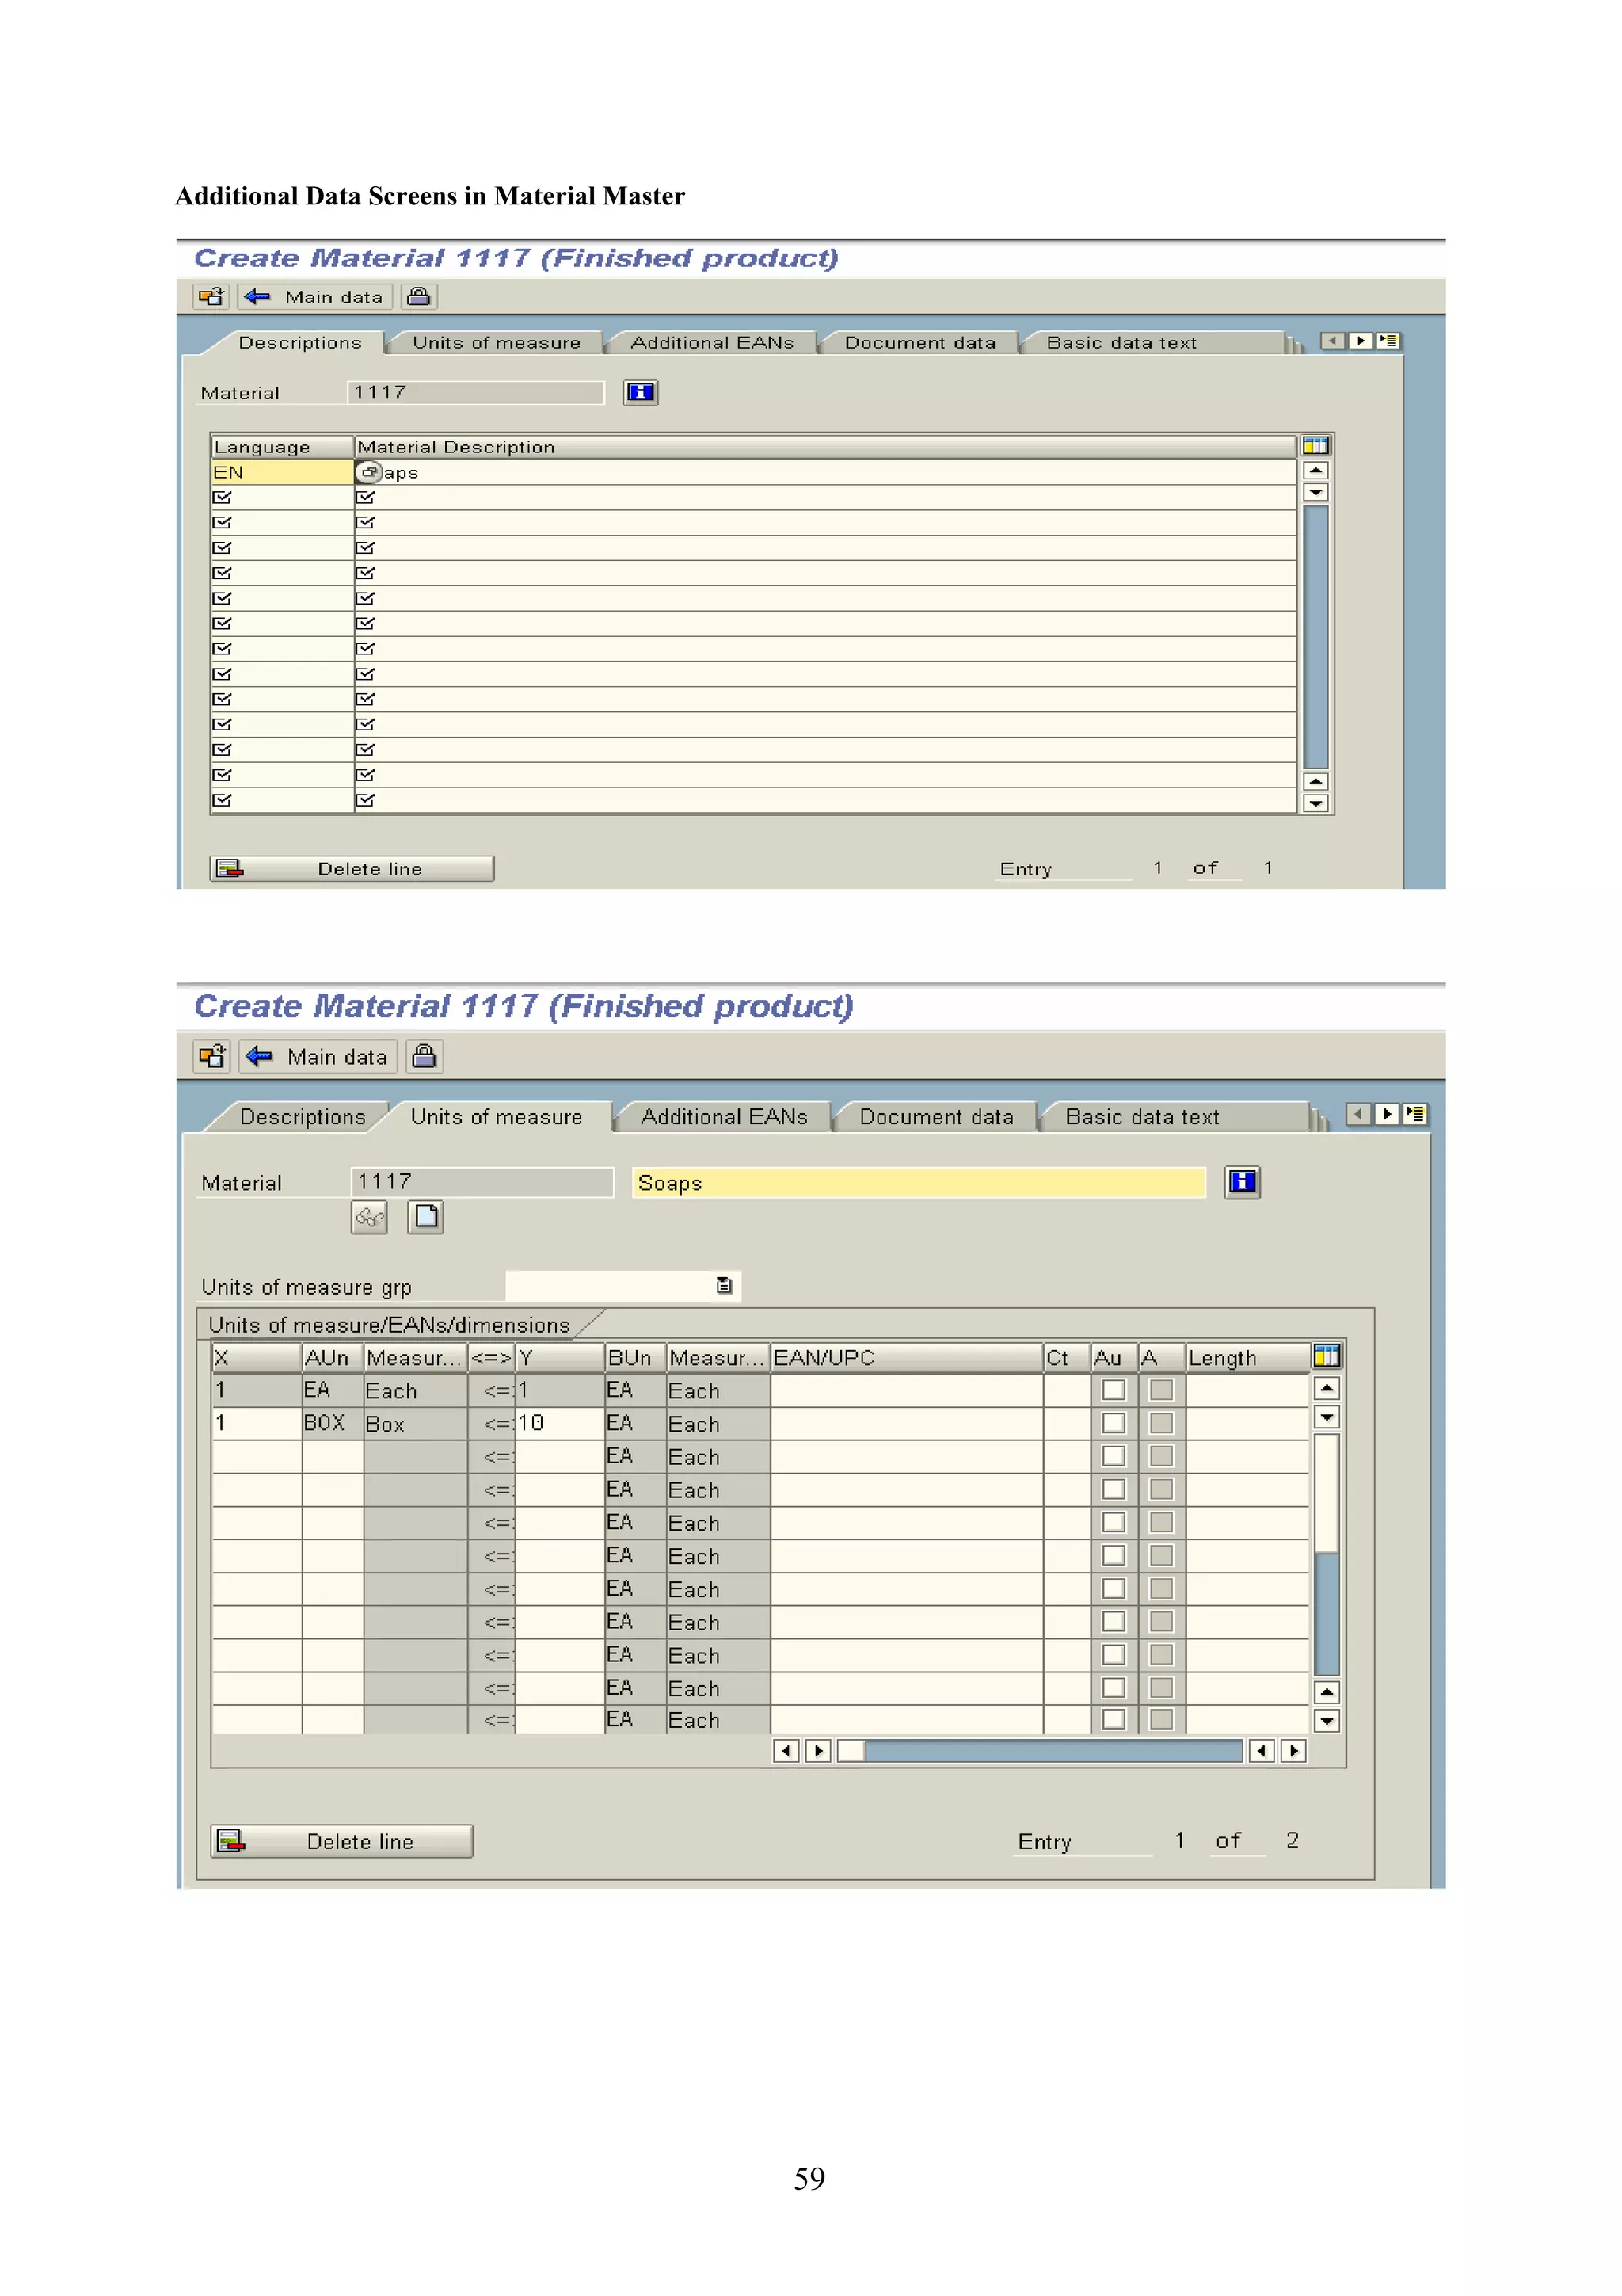The height and width of the screenshot is (2296, 1622).
Task: Click the Material Description column header
Action: pos(824,446)
